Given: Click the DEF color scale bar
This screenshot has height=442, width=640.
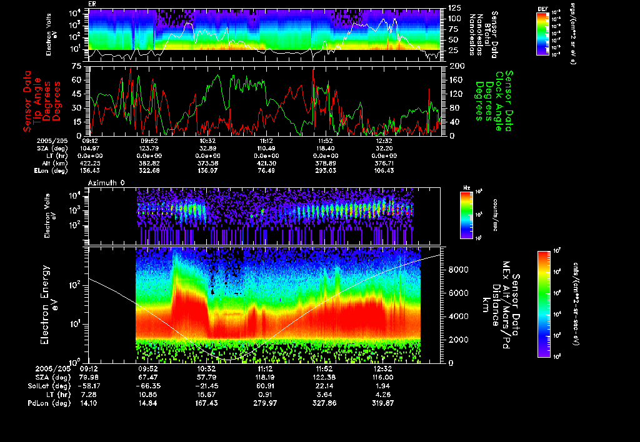Looking at the screenshot, I should 542,34.
